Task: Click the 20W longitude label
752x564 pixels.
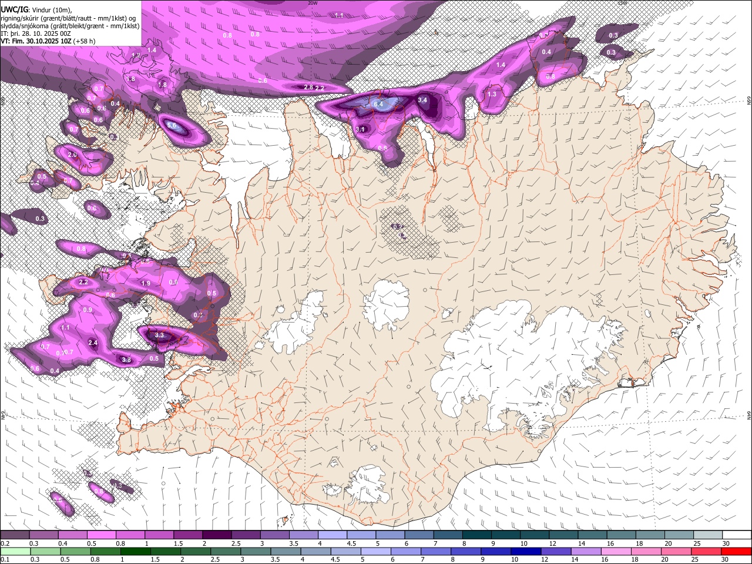Action: (x=313, y=3)
